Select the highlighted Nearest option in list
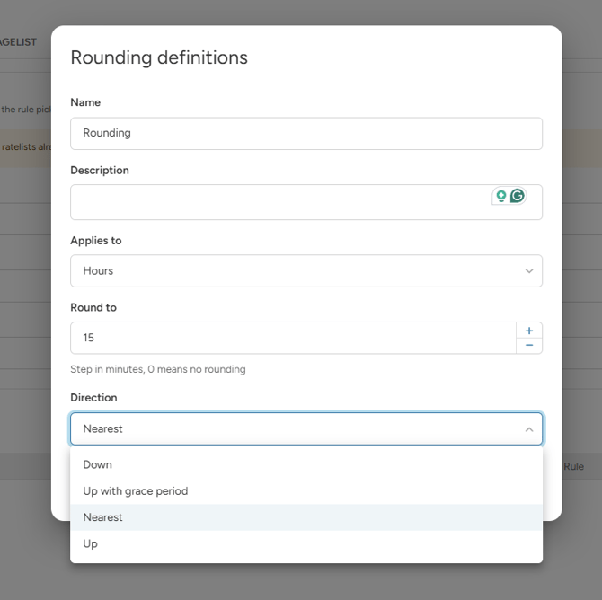The width and height of the screenshot is (602, 600). [x=306, y=517]
